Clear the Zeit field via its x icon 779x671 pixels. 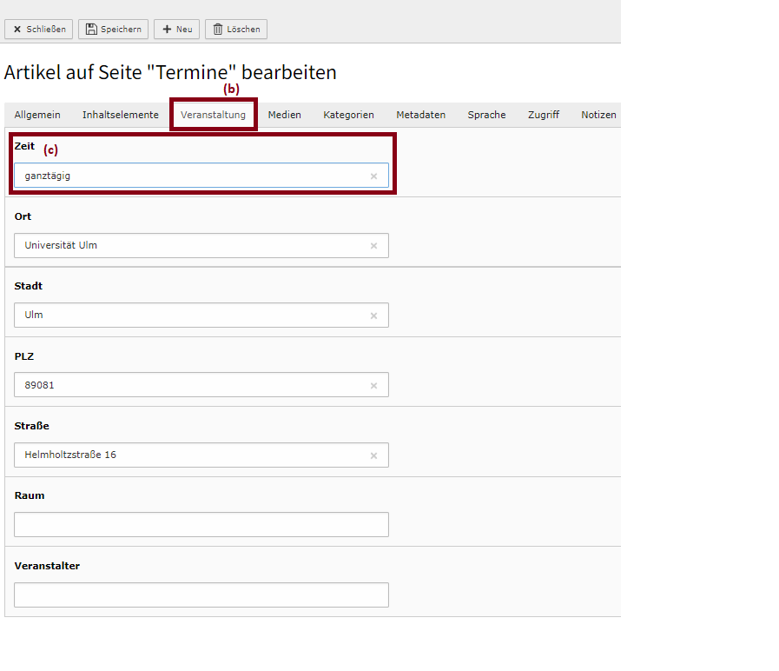(373, 176)
